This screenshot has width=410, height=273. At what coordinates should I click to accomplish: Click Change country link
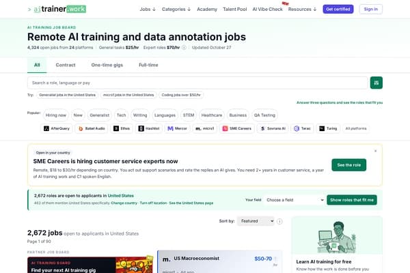coord(124,203)
